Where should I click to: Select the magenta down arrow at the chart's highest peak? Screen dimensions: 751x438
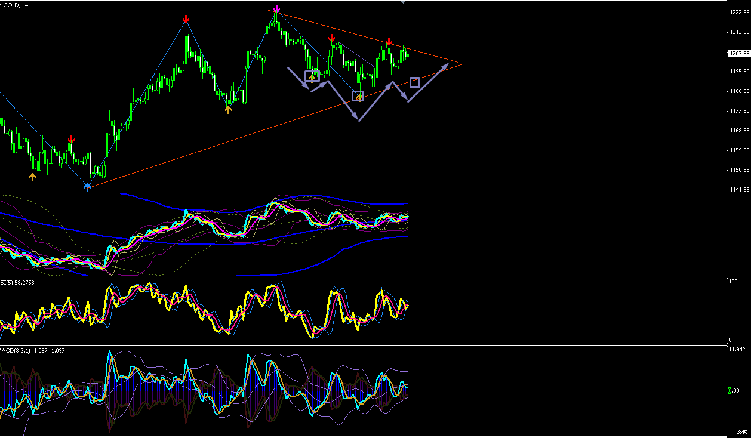click(x=276, y=9)
